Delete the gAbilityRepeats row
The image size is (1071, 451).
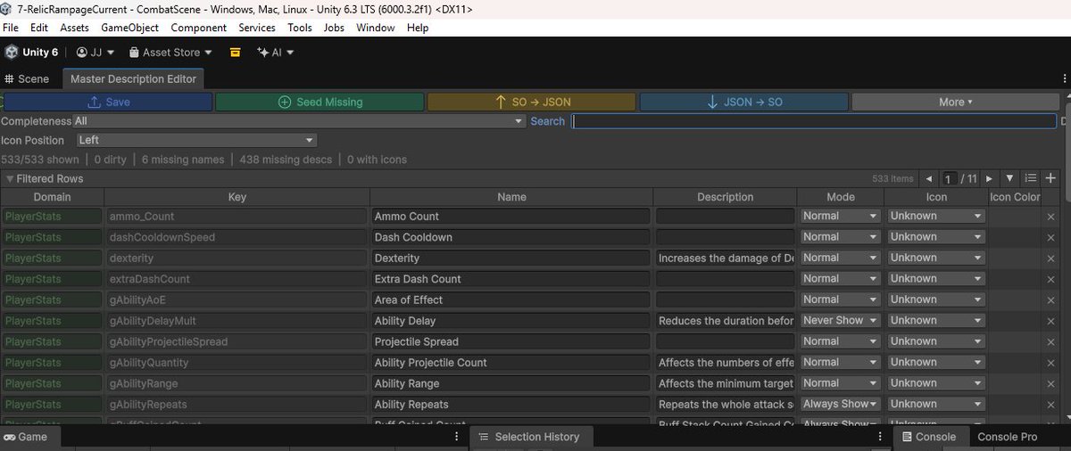(x=1050, y=405)
